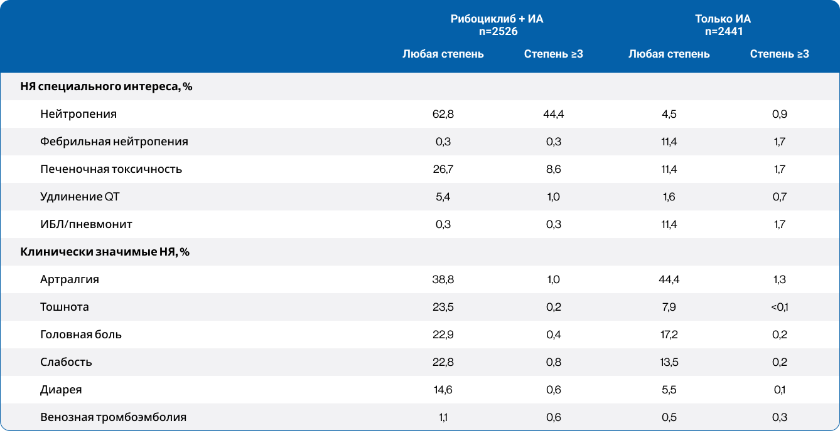840x431 pixels.
Task: Click the 62,8 value for Нейтропения
Action: coord(444,114)
